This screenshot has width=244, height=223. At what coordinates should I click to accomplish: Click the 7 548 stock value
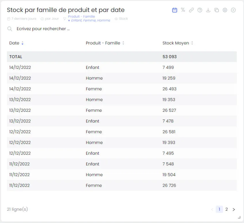coord(168,164)
